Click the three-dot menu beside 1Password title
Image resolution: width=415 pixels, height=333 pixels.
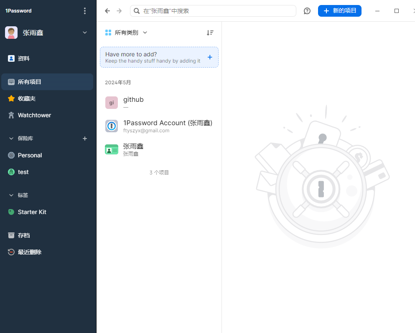pos(85,11)
